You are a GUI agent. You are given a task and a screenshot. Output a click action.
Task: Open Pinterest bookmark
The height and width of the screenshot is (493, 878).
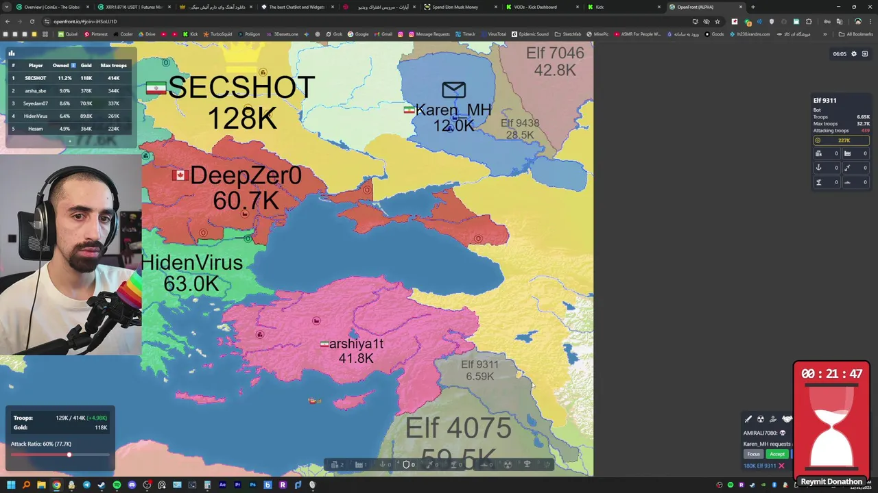click(95, 34)
